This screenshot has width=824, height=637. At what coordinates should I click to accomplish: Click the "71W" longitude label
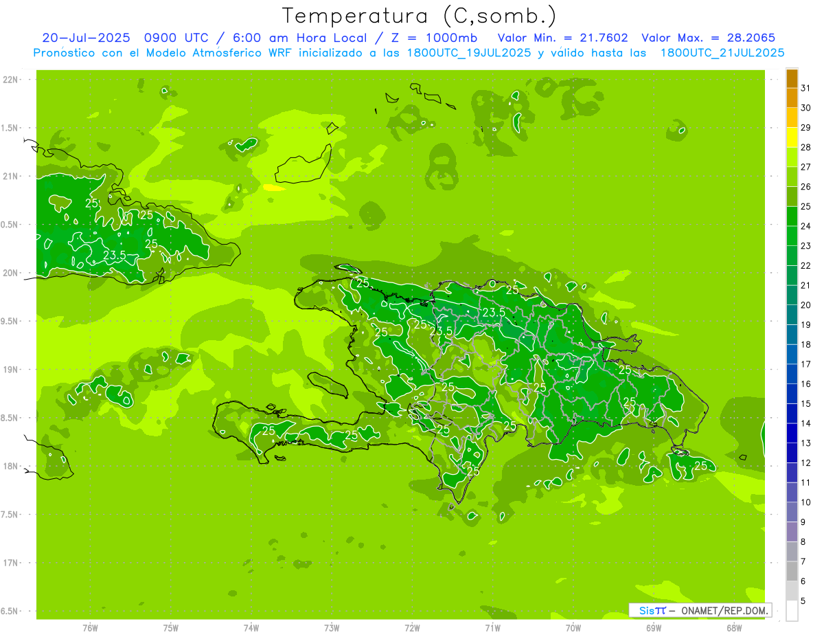coord(492,627)
